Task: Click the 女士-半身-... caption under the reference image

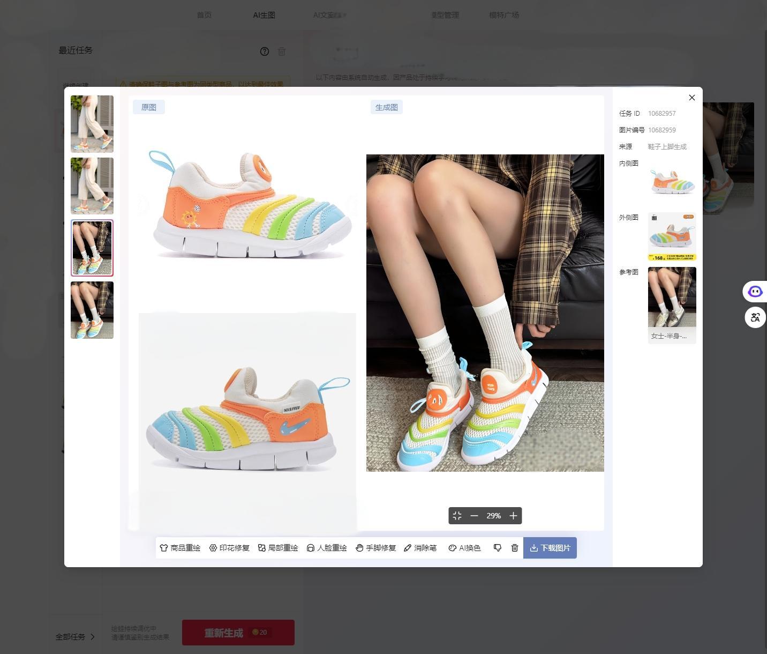Action: (x=669, y=336)
